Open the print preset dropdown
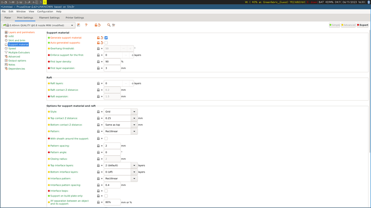 click(38, 25)
